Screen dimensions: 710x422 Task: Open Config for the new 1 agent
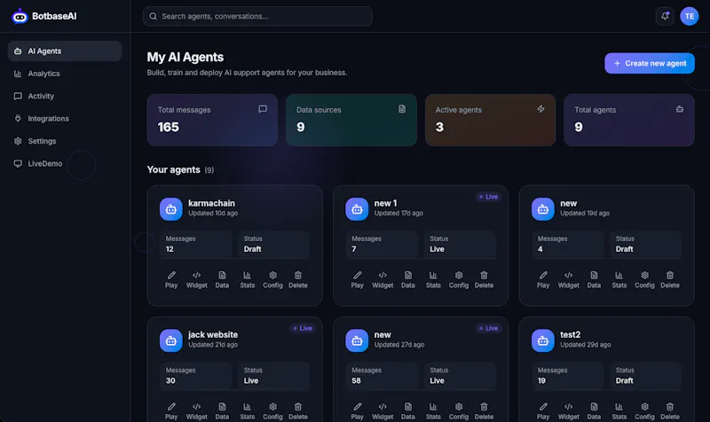[459, 279]
